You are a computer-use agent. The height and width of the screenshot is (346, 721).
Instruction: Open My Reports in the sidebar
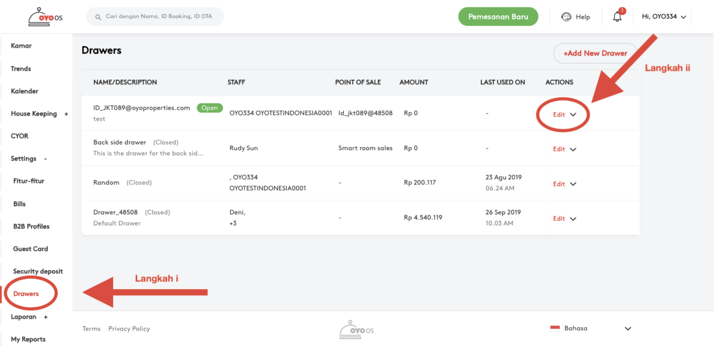click(x=28, y=339)
